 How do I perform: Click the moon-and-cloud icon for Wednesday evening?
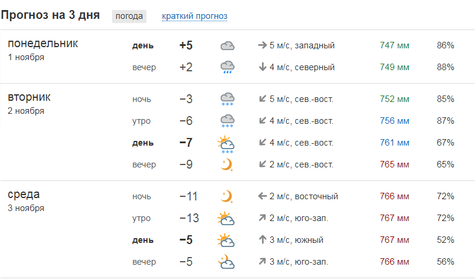tap(227, 262)
